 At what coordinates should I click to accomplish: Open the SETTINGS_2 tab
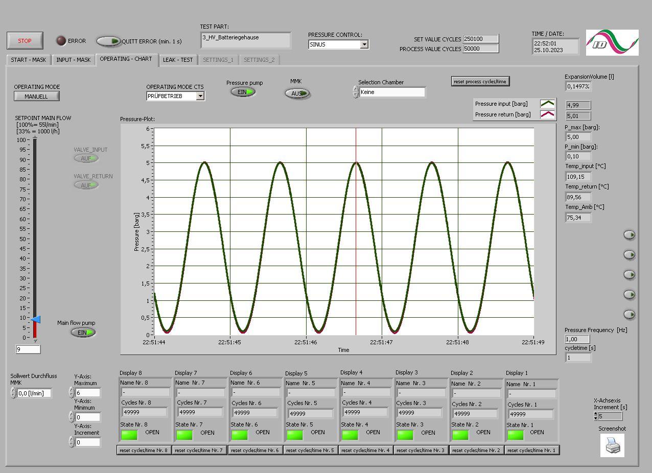pos(259,60)
